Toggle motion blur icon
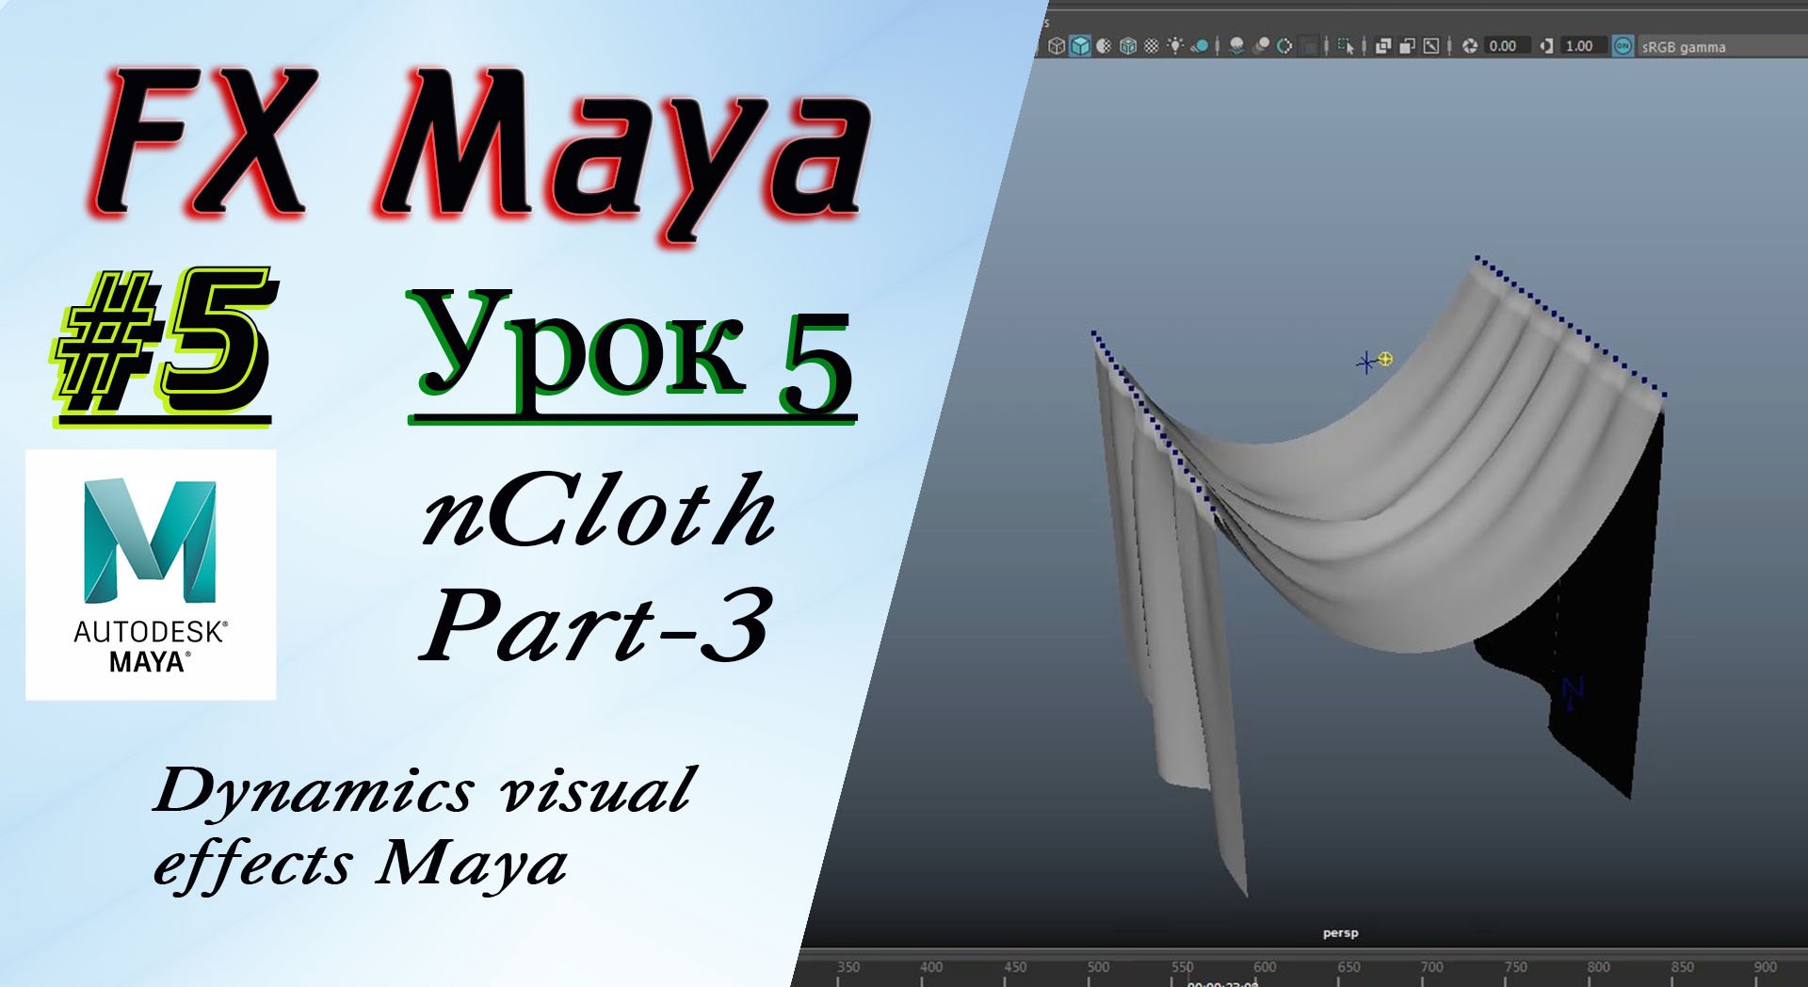The height and width of the screenshot is (987, 1808). 1262,45
